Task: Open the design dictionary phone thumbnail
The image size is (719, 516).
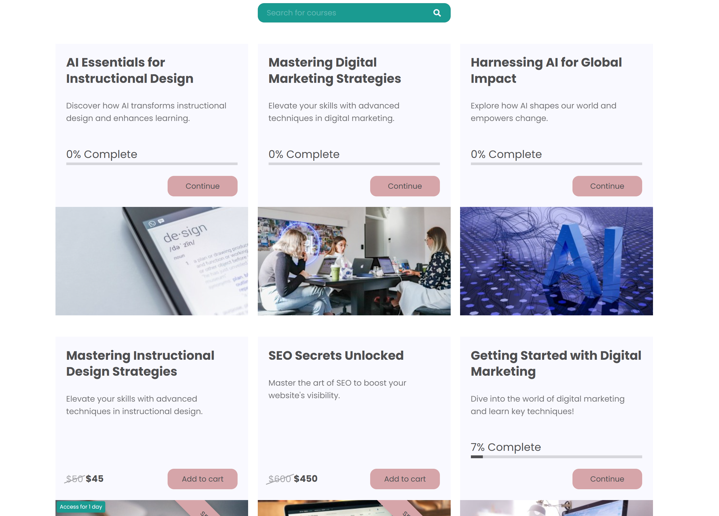Action: point(152,261)
